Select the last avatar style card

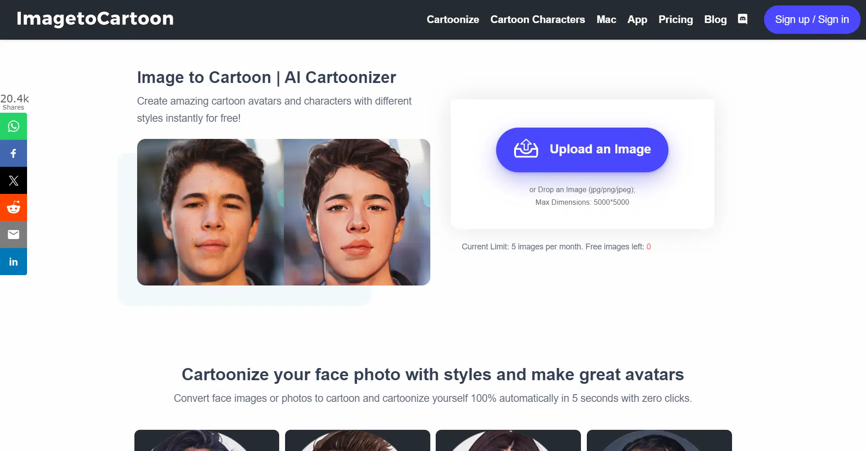(659, 440)
